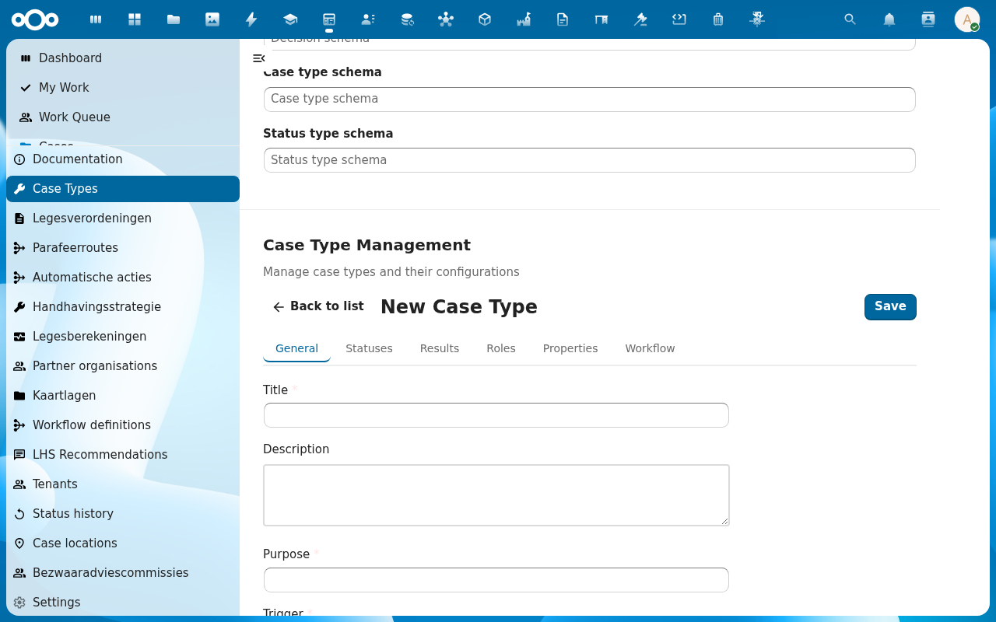996x622 pixels.
Task: Open the gavel app icon
Action: [640, 19]
